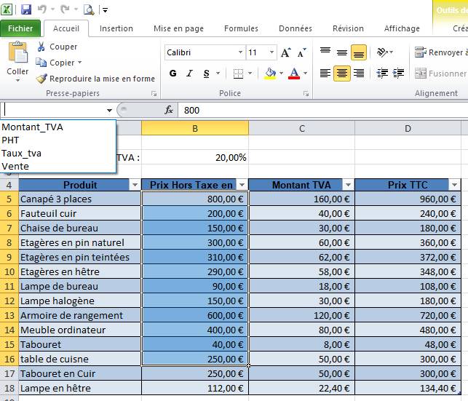Click the red font color button

(294, 74)
